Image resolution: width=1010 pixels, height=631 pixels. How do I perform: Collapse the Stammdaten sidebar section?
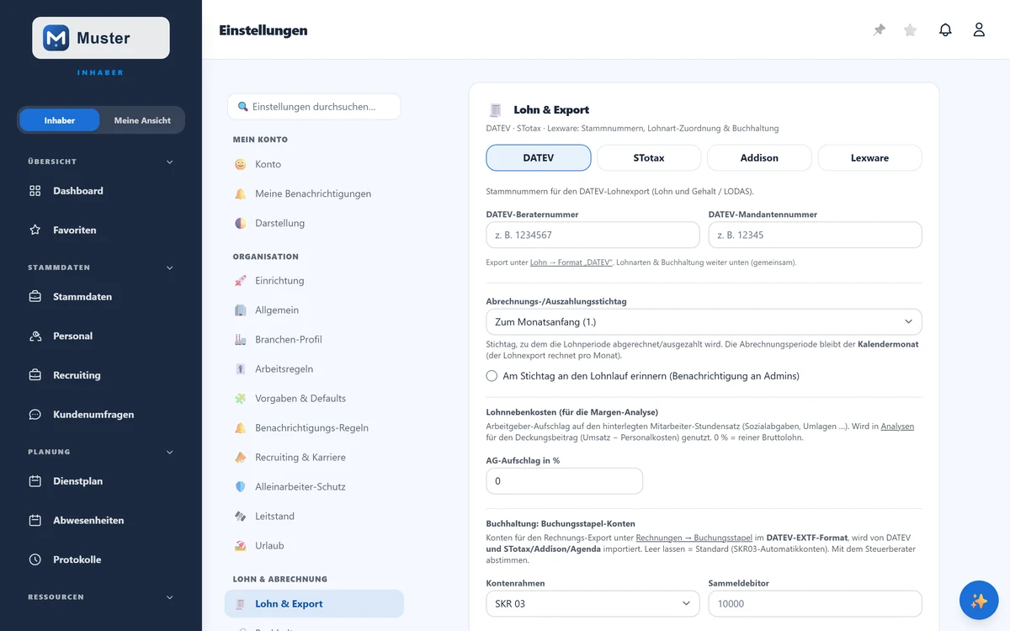tap(169, 268)
